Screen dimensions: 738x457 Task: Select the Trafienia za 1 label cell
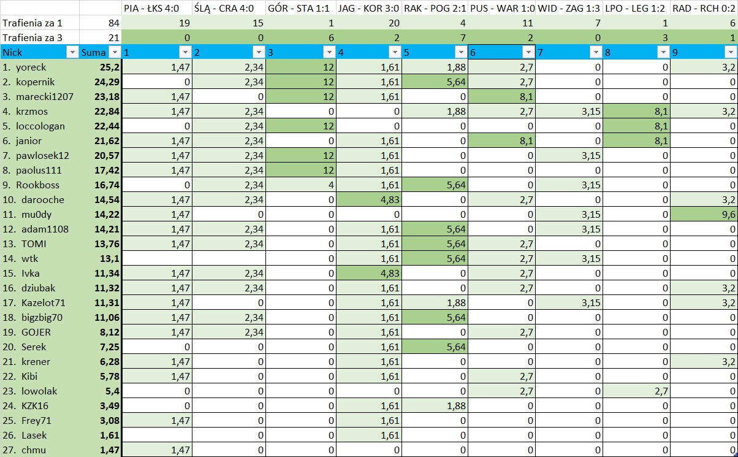pos(40,23)
